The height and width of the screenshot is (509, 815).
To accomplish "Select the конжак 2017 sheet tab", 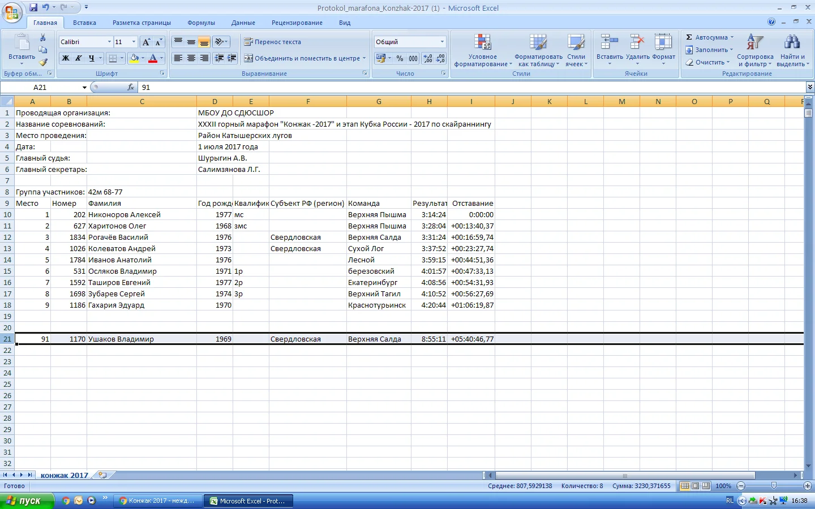I will point(64,475).
